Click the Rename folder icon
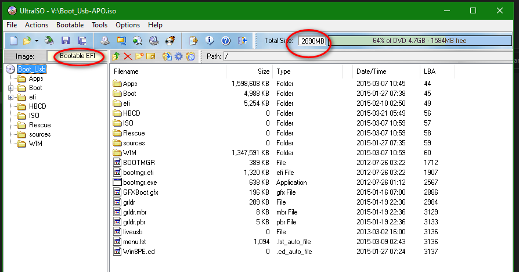 coord(150,56)
